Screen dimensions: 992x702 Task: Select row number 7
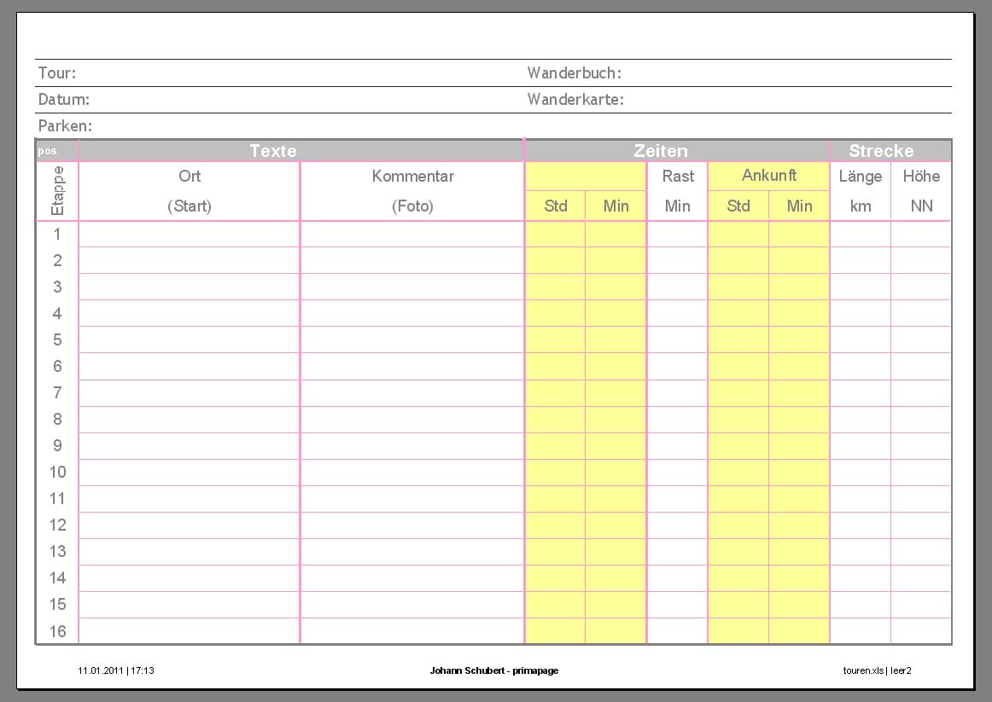[57, 392]
